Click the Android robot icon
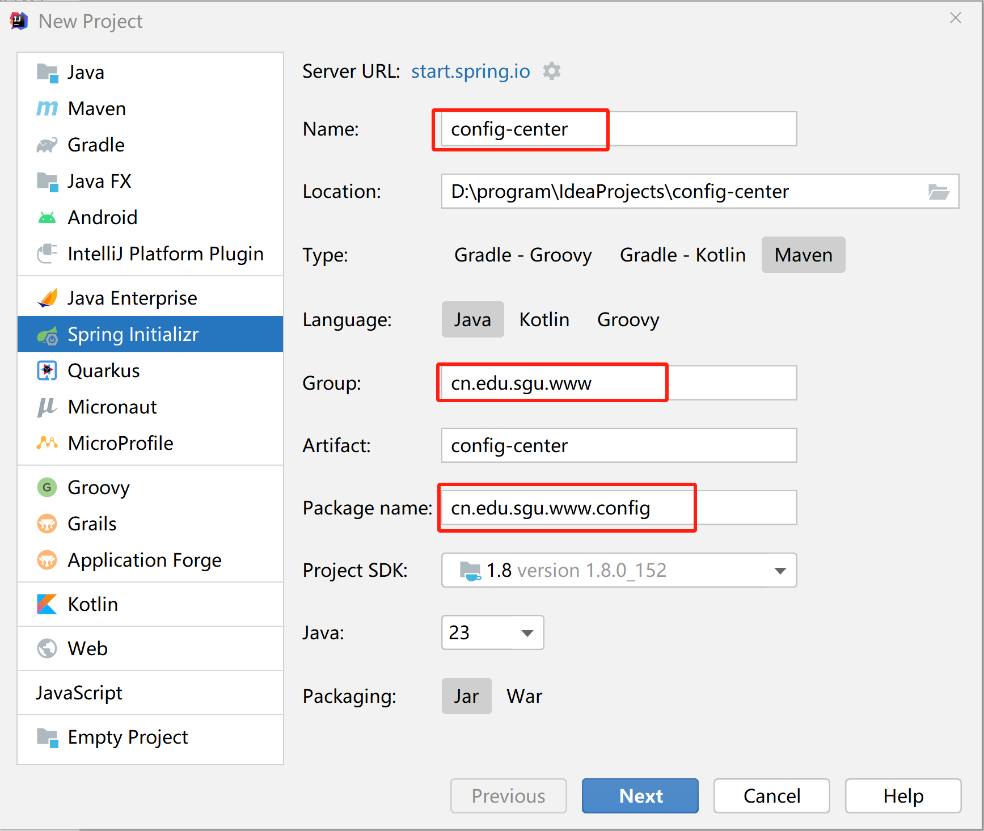The image size is (984, 831). tap(47, 217)
